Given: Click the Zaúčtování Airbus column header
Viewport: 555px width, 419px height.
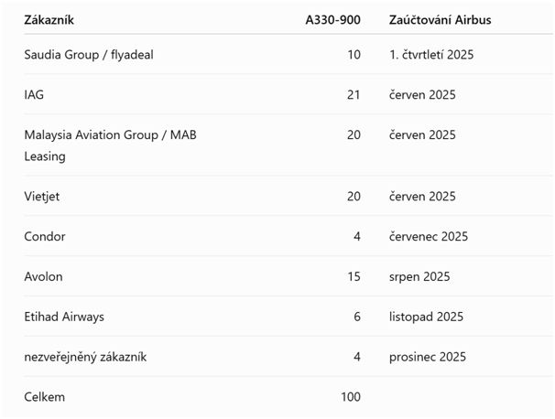Looking at the screenshot, I should click(440, 20).
